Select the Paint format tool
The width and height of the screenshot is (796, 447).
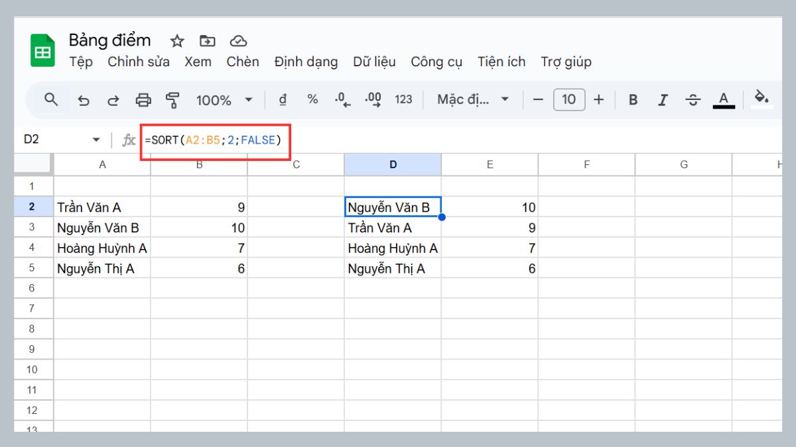pyautogui.click(x=172, y=99)
